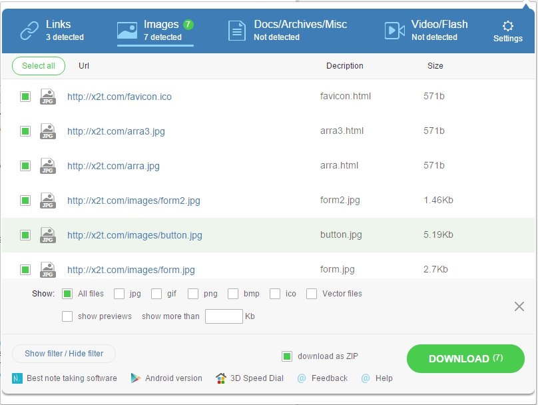Open the Links tab with 3 detected

coord(52,30)
